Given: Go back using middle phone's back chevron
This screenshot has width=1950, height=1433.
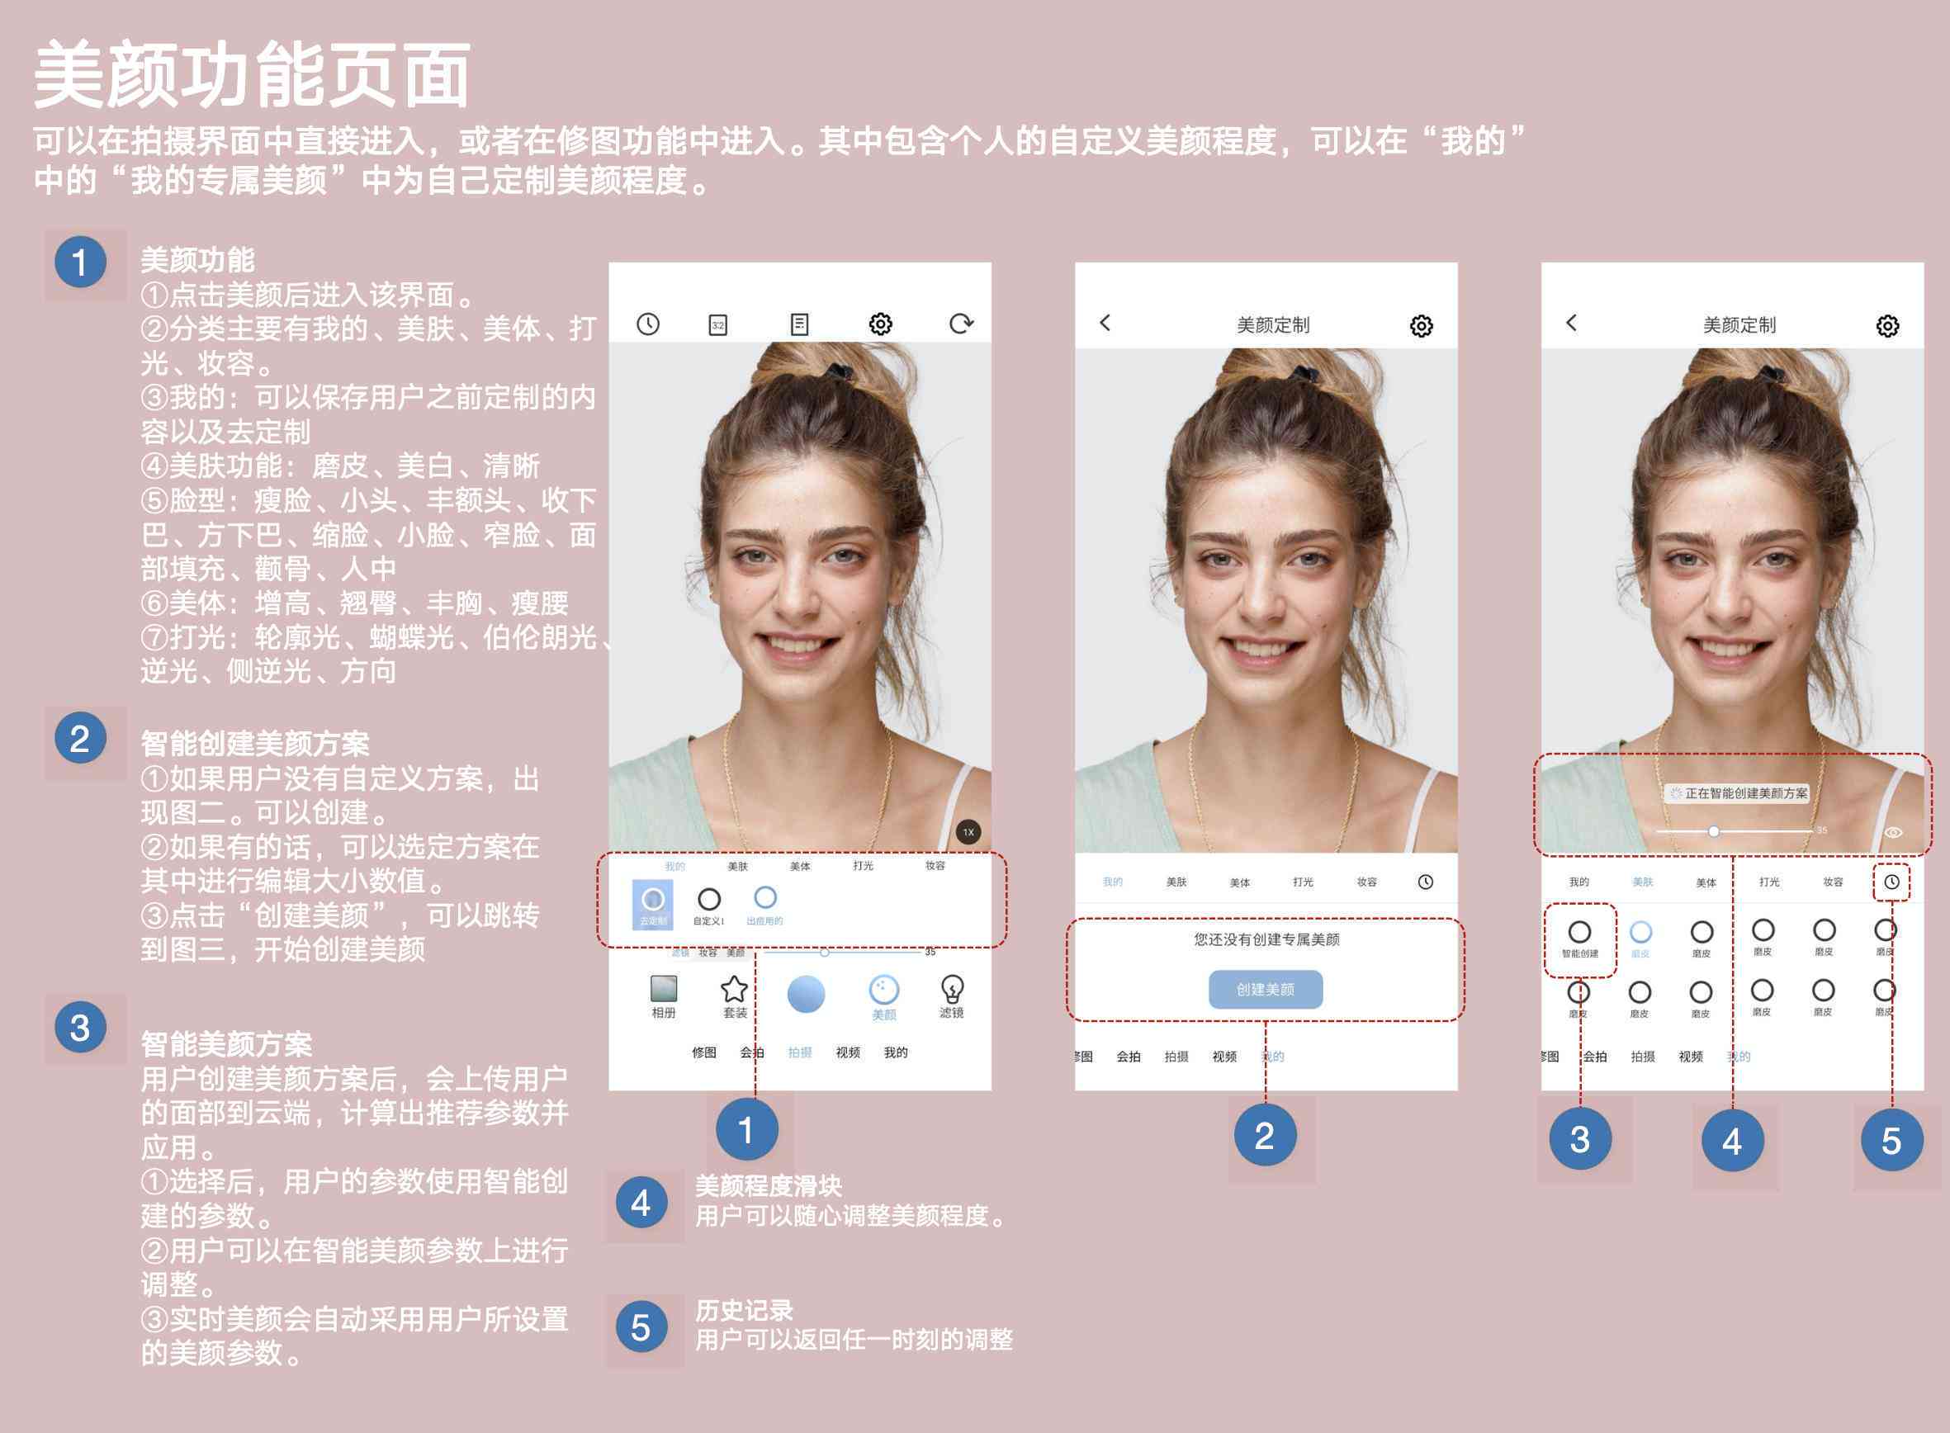Looking at the screenshot, I should coord(1105,323).
